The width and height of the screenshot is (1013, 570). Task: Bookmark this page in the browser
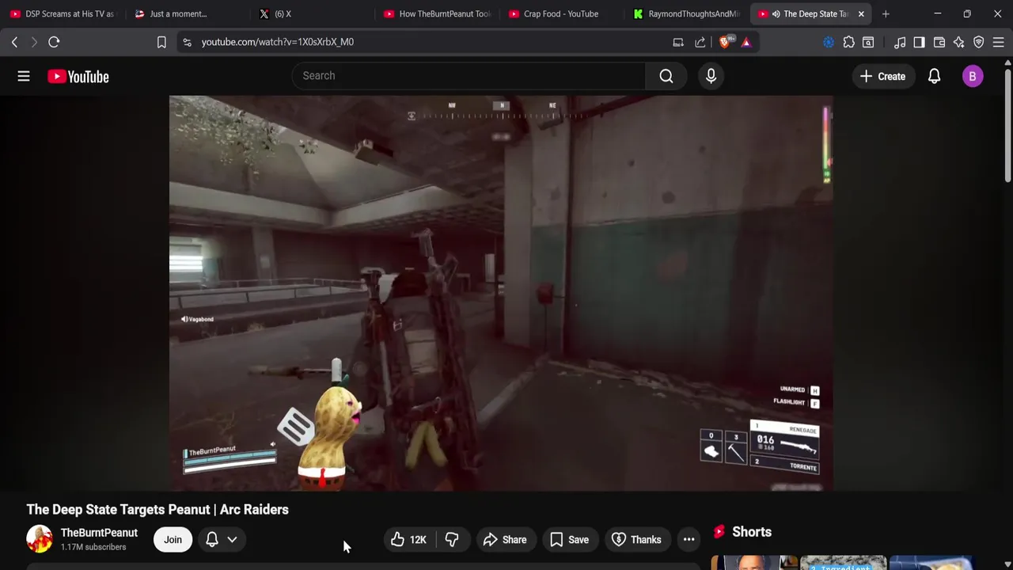[161, 42]
